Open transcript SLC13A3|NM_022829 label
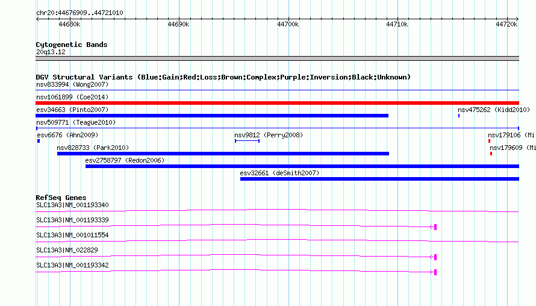The width and height of the screenshot is (536, 306). (67, 250)
